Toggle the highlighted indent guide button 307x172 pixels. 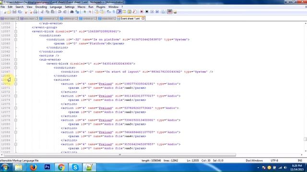pyautogui.click(x=119, y=12)
